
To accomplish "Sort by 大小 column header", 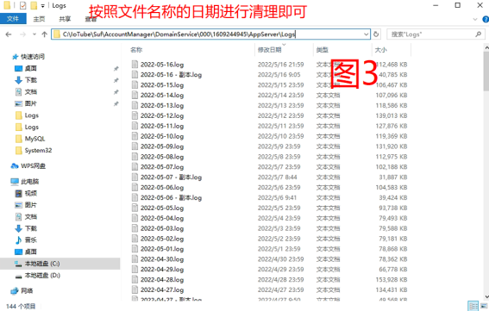I will coord(381,50).
